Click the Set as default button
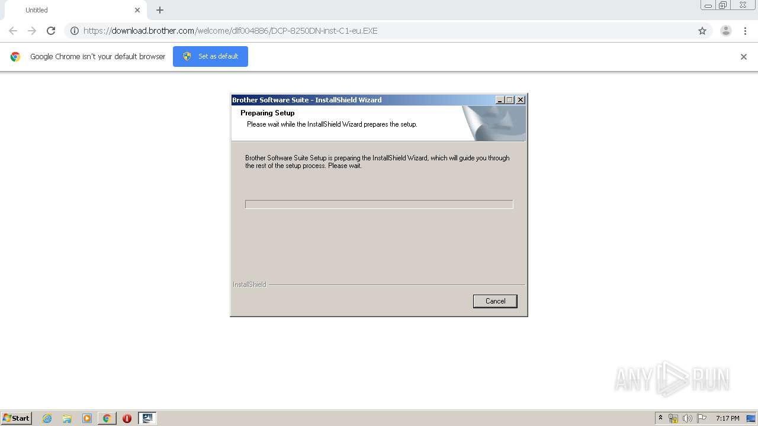The image size is (758, 426). point(210,56)
